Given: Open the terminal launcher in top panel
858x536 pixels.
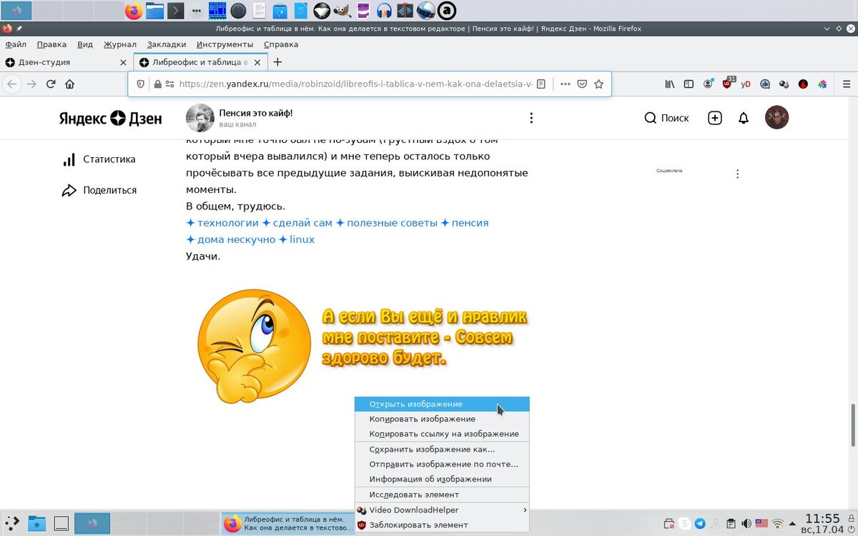Looking at the screenshot, I should [x=175, y=11].
